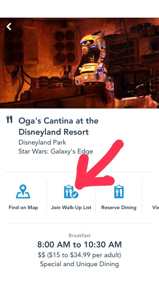159x282 pixels.
Task: Tap Special and Unique Dining text
Action: 79,264
